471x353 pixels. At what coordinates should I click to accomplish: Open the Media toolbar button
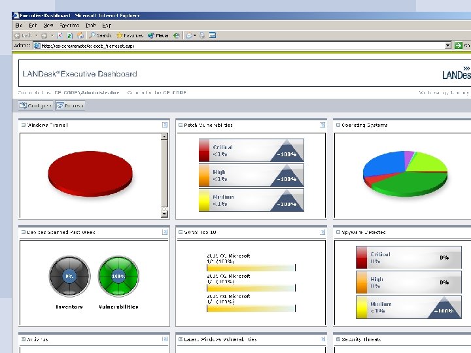point(158,35)
